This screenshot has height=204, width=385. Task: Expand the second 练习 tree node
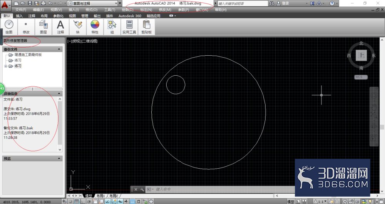pos(6,66)
